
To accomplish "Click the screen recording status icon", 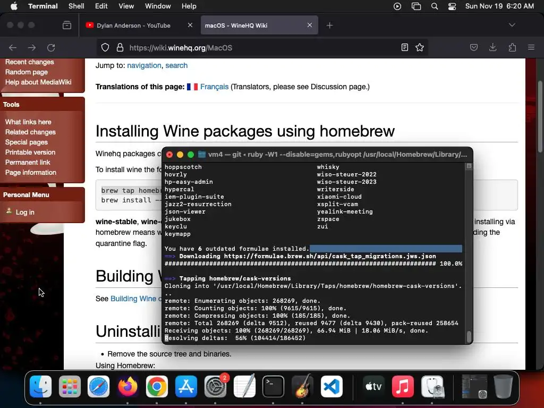I will click(x=397, y=6).
